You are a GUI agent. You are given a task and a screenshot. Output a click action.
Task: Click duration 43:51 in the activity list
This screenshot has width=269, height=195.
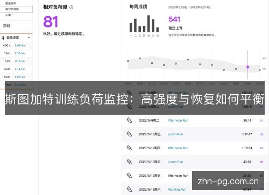247,162
